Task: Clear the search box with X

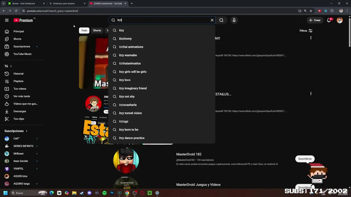Action: tap(212, 20)
